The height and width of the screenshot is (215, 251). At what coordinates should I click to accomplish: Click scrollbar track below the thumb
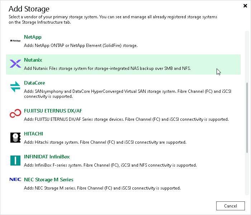click(x=247, y=174)
